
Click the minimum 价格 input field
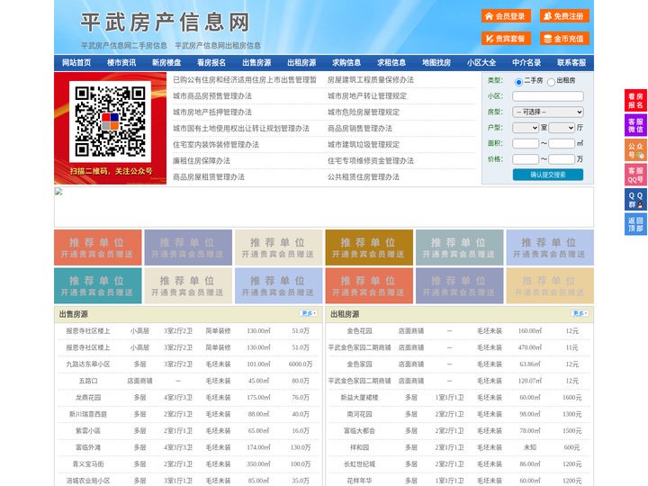pos(526,159)
